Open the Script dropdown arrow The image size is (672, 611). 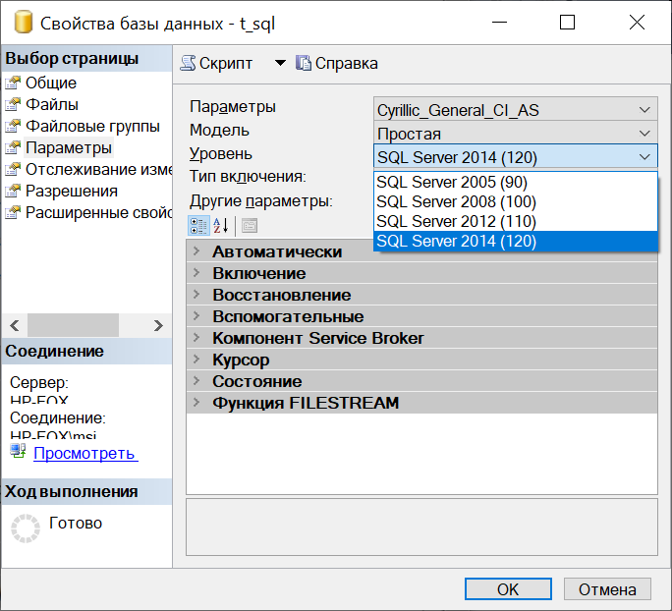click(x=280, y=64)
